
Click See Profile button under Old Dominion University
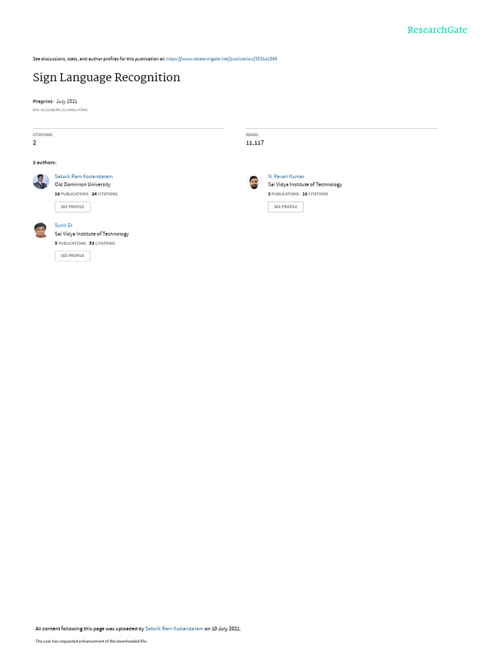click(72, 207)
